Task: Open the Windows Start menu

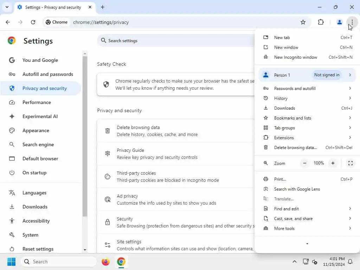Action: (x=11, y=262)
